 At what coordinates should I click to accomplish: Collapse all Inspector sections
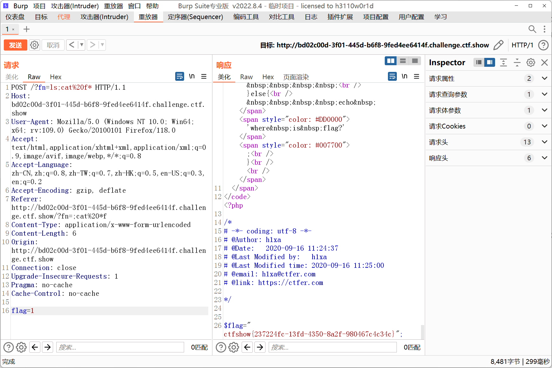pos(517,62)
